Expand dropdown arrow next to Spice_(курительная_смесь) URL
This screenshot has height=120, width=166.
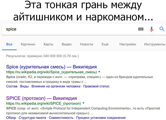99,72
